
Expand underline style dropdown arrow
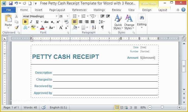[x=41, y=22]
